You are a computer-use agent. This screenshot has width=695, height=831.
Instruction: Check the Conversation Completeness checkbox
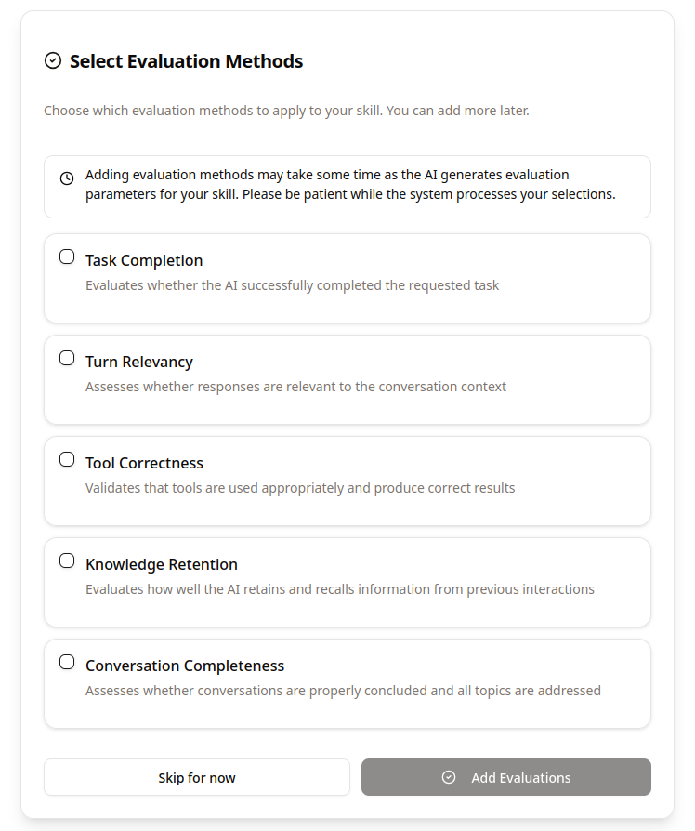point(66,661)
